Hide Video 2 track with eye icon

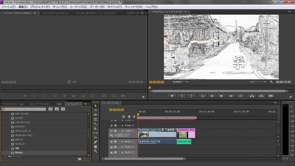point(111,126)
